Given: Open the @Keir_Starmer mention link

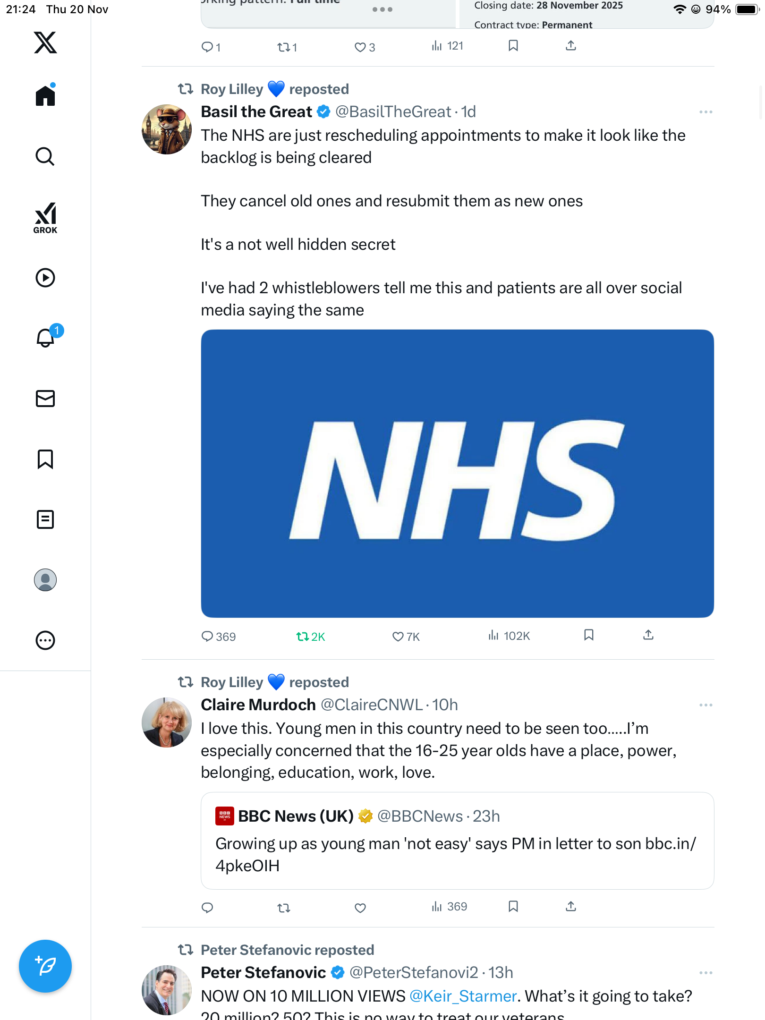Looking at the screenshot, I should coord(463,996).
